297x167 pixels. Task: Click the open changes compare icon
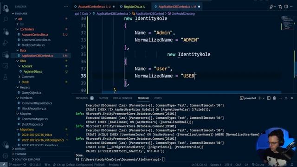click(x=280, y=7)
